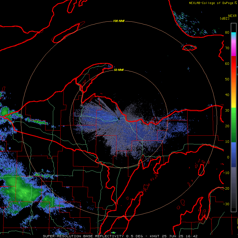
Task: Click the KMQT radar site center point
Action: point(119,118)
